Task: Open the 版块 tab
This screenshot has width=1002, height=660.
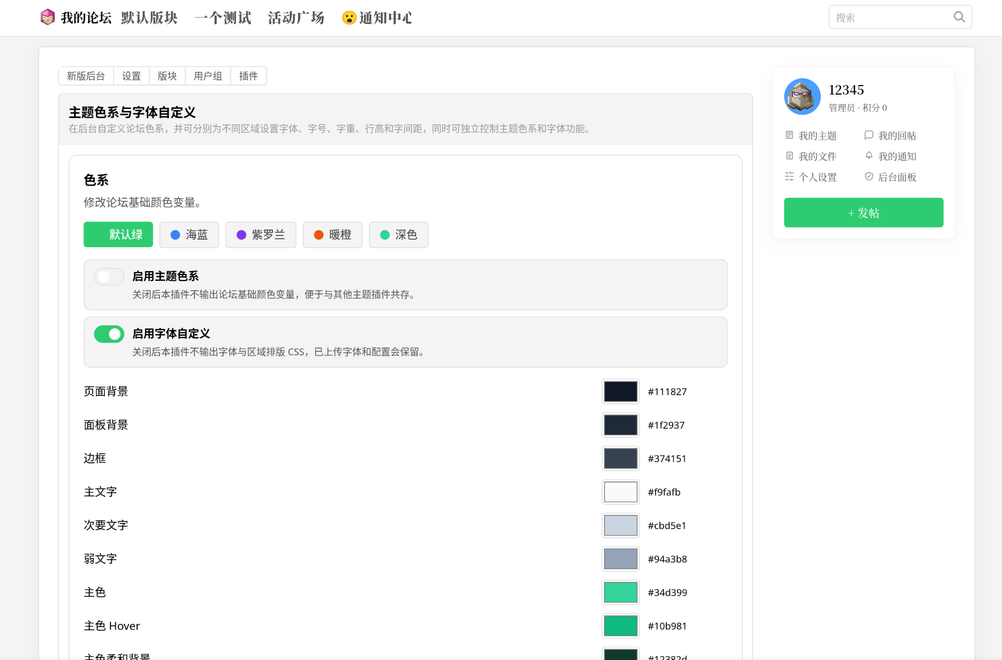Action: click(167, 76)
